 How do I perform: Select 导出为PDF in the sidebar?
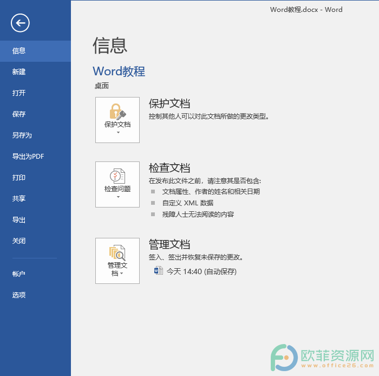36,156
